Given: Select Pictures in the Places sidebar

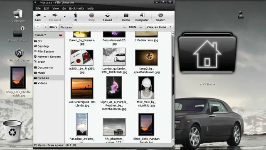Looking at the screenshot, I should pos(49,78).
